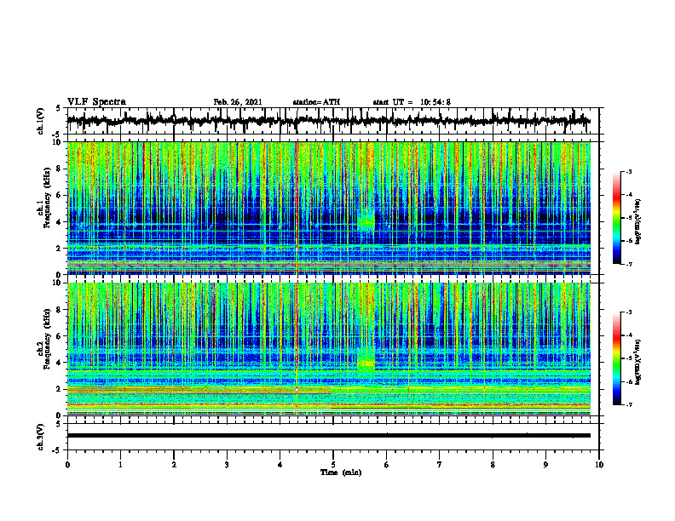Click the time axis tick label "3"
The height and width of the screenshot is (521, 675).
pos(227,465)
